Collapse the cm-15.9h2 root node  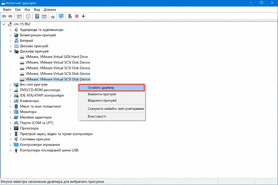click(4, 24)
